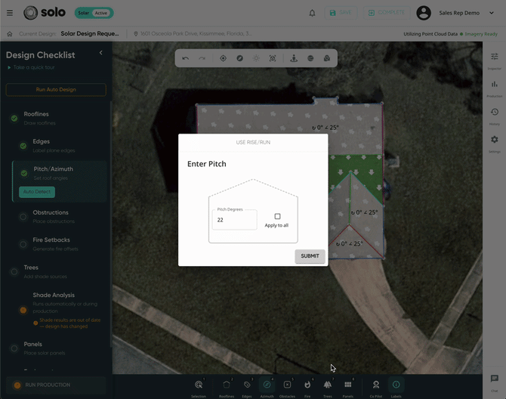Click the Imagery Ready status text
The height and width of the screenshot is (399, 506).
pyautogui.click(x=481, y=34)
